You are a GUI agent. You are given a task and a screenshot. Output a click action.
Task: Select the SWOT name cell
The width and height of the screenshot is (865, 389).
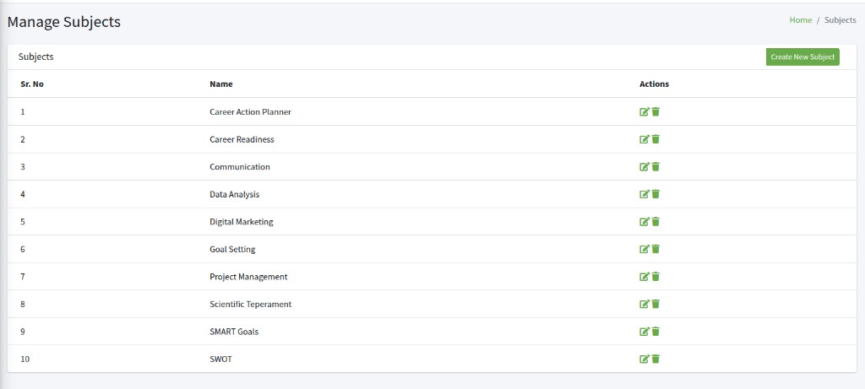(220, 359)
